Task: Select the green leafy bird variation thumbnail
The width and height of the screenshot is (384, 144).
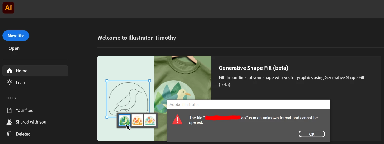Action: (125, 120)
